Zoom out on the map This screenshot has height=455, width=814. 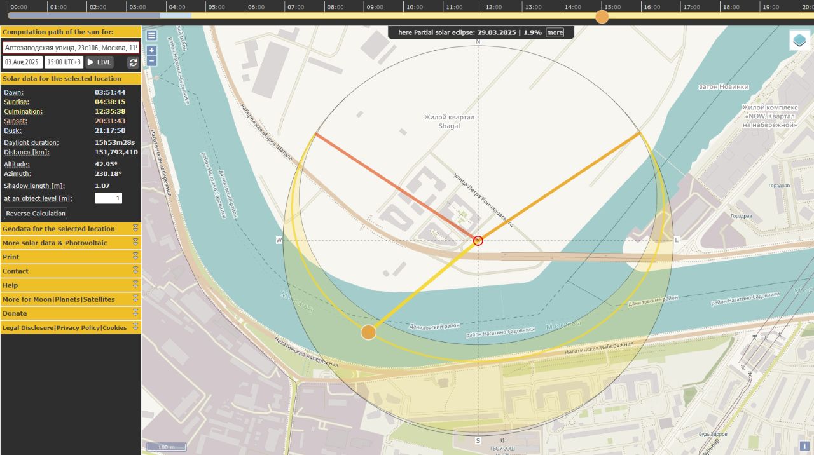[151, 61]
